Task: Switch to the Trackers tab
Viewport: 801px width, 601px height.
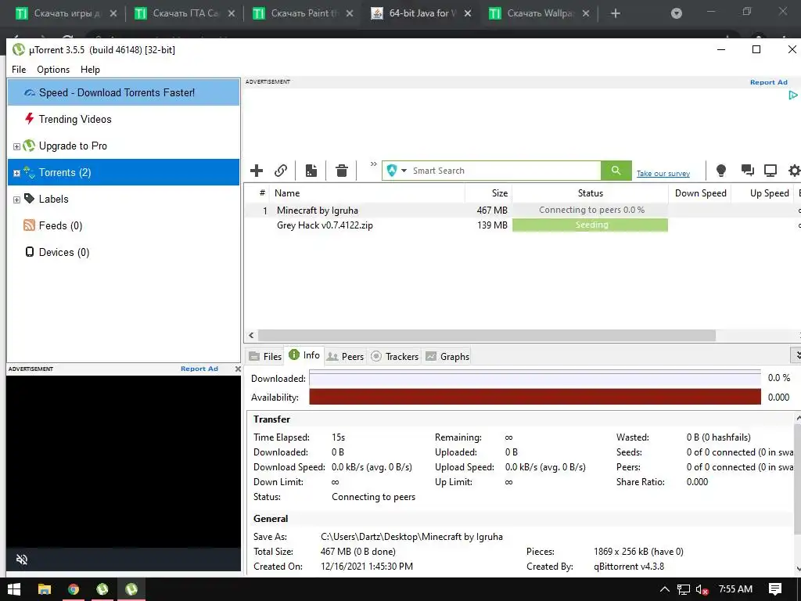Action: [x=394, y=356]
